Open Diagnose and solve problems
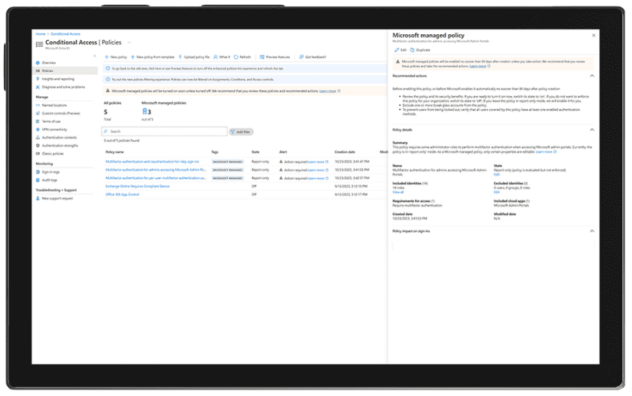 click(x=63, y=87)
